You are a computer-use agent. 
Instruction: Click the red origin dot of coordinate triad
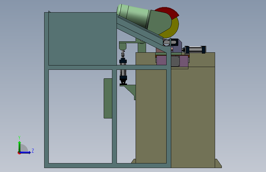tap(19, 153)
